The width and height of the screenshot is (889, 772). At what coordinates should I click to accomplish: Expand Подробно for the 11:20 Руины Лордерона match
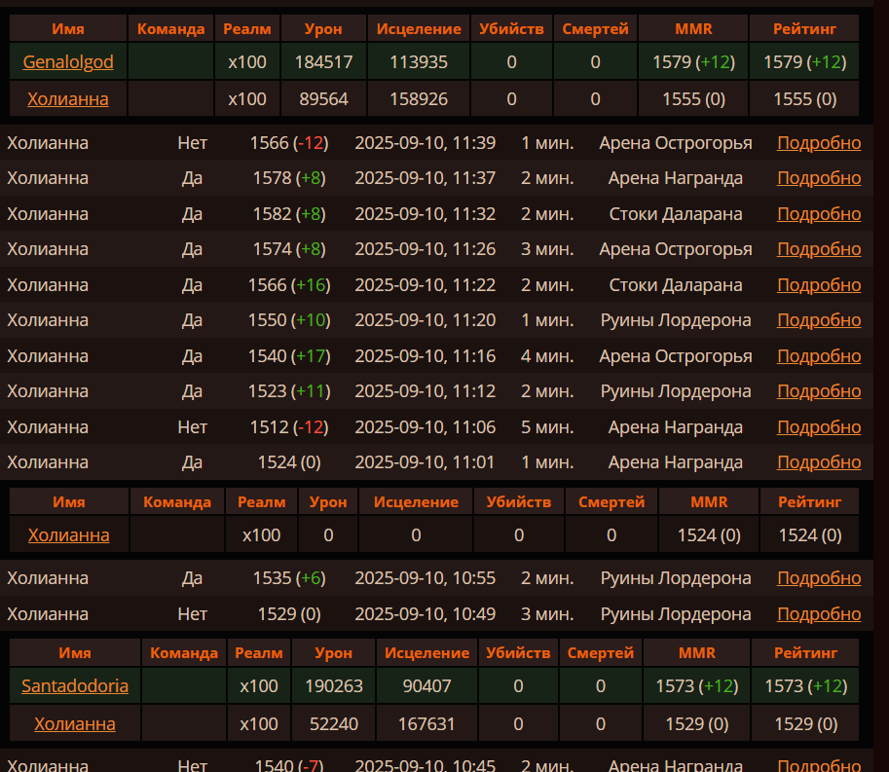tap(818, 320)
